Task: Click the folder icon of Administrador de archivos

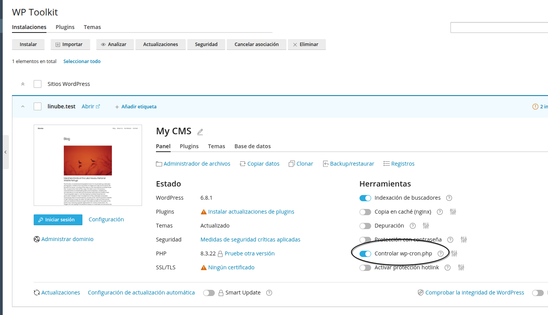Action: click(159, 164)
